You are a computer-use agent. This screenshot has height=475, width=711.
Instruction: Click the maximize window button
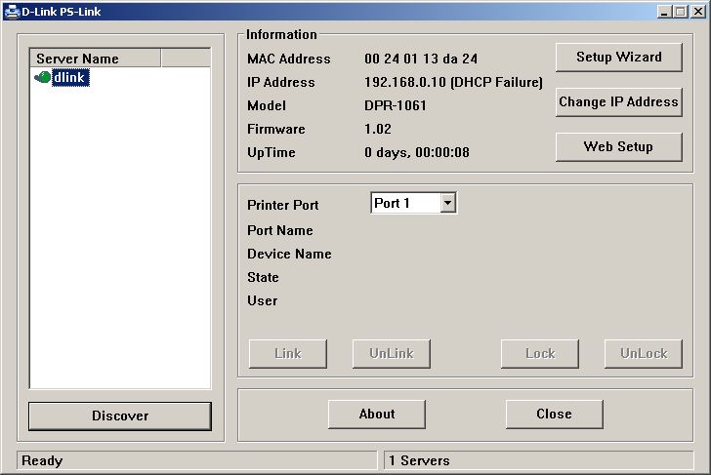click(680, 12)
